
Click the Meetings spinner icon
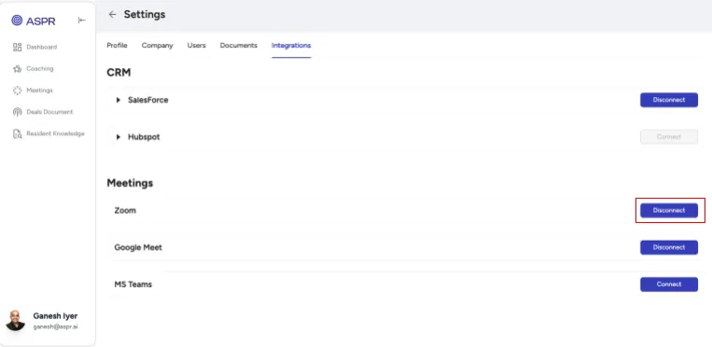coord(17,90)
